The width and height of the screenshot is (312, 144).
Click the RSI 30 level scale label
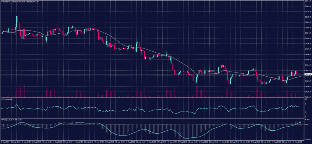pos(306,112)
